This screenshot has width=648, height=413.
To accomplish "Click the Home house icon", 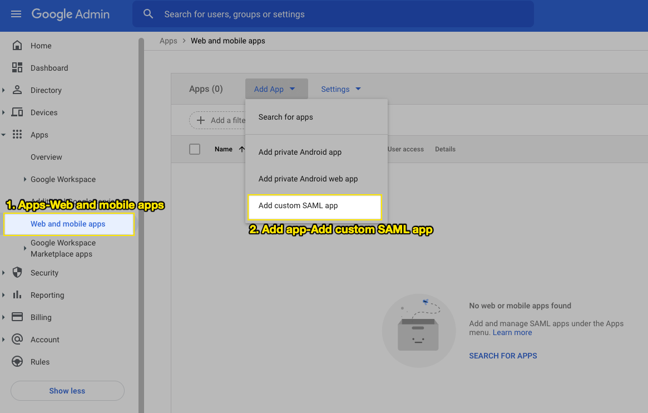I will click(x=17, y=46).
